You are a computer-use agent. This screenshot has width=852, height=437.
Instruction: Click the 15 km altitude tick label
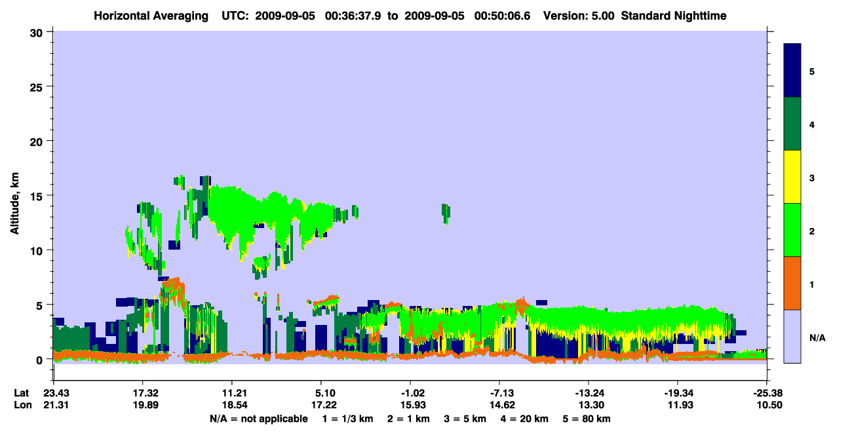click(38, 196)
